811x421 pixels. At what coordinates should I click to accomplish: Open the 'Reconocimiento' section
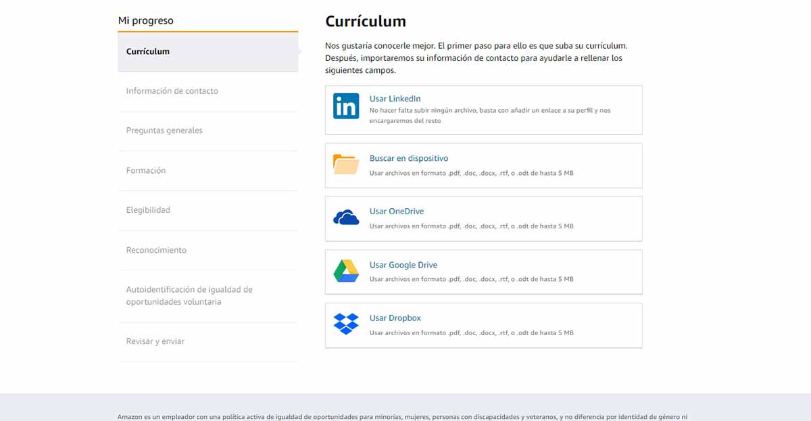click(156, 249)
